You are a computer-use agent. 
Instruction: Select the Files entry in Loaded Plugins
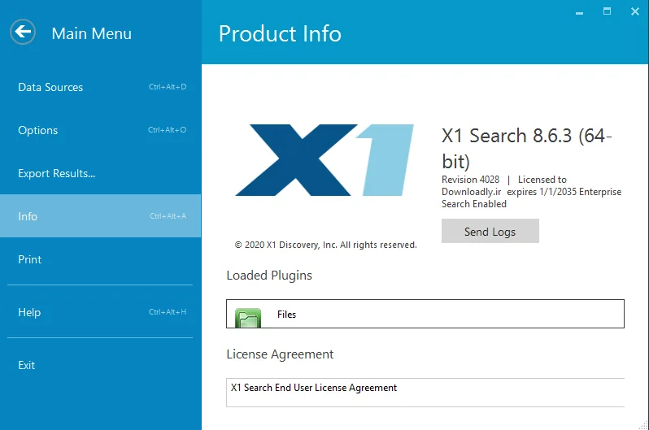coord(425,314)
